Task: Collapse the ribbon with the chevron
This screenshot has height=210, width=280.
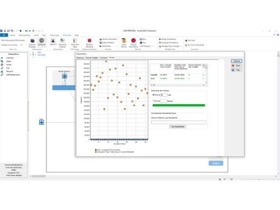Action: coord(274,35)
